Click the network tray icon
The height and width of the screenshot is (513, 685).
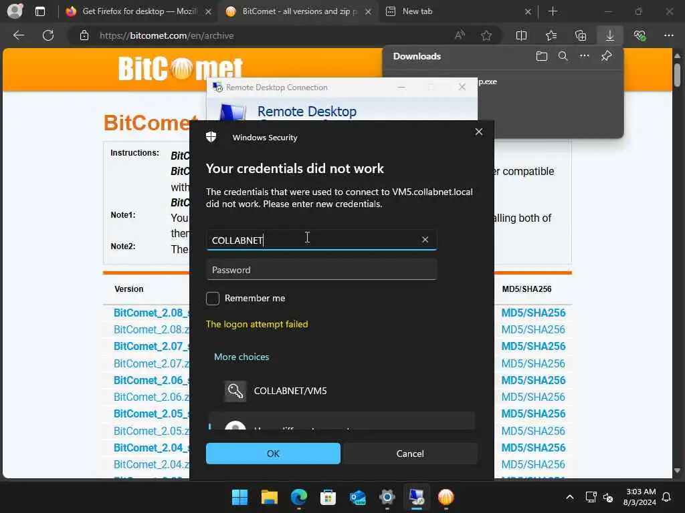(x=591, y=497)
